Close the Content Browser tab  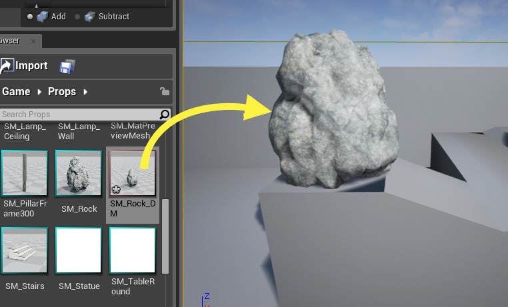pos(33,41)
